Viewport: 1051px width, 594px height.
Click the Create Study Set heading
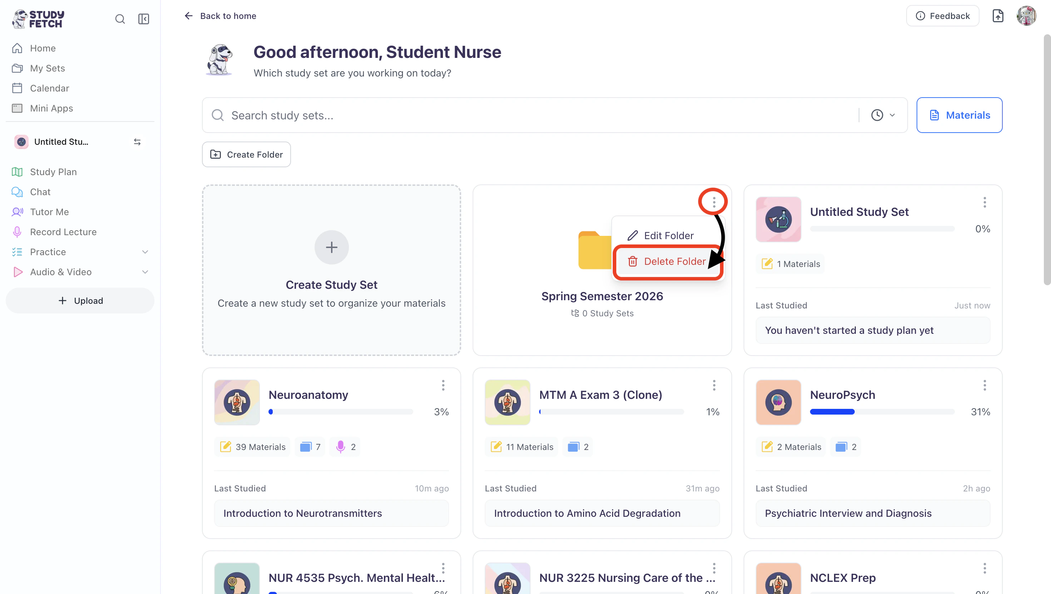pyautogui.click(x=332, y=285)
